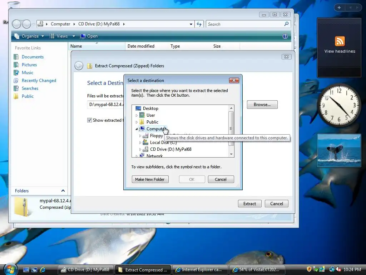The height and width of the screenshot is (275, 366).
Task: Open Search magnifier icon in Explorer
Action: coord(286,24)
